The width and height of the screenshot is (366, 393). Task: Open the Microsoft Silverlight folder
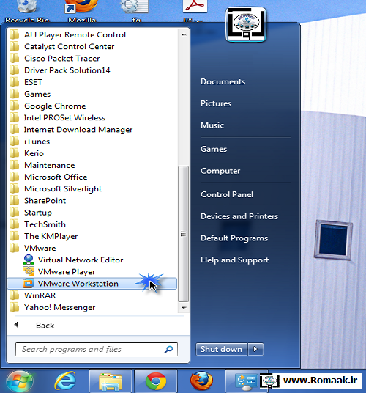[63, 188]
